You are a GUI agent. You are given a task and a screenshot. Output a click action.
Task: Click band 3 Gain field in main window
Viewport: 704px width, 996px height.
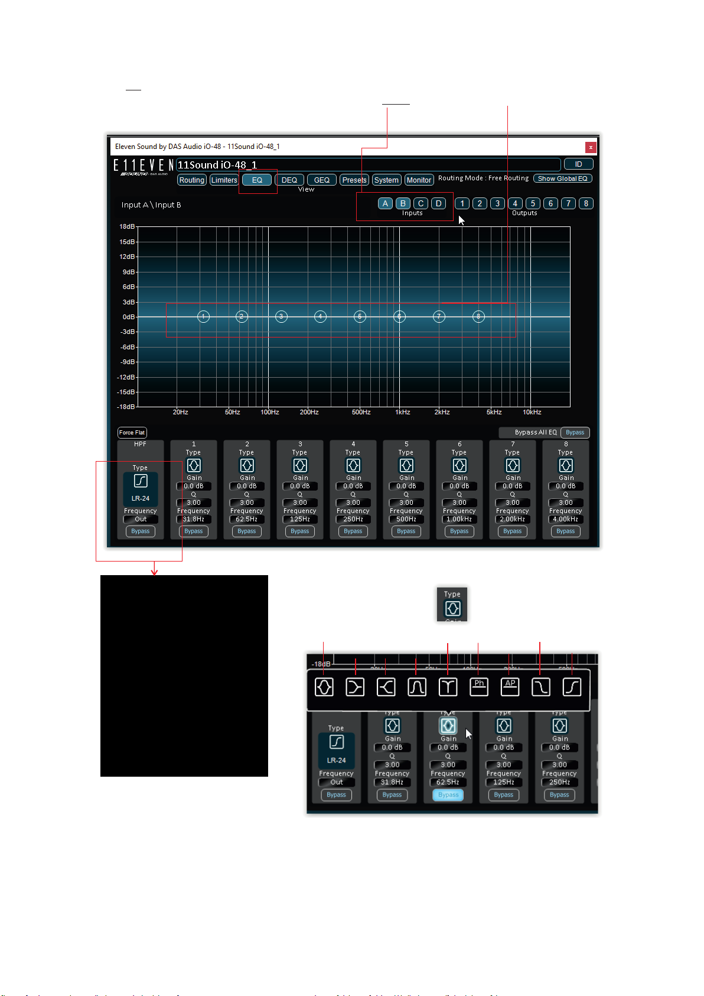300,486
